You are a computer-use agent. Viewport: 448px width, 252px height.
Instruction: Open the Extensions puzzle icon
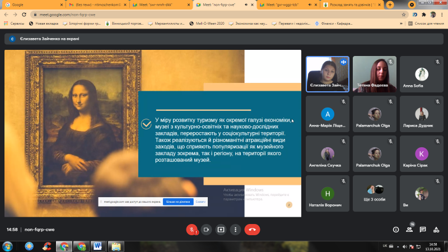pyautogui.click(x=424, y=15)
